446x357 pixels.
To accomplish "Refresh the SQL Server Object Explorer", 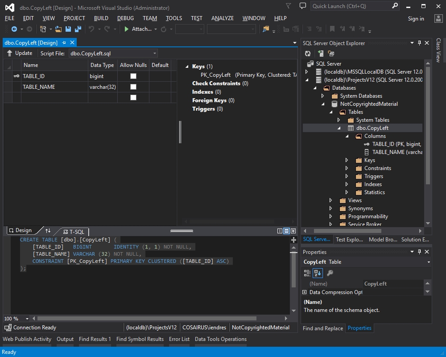I will pyautogui.click(x=308, y=54).
